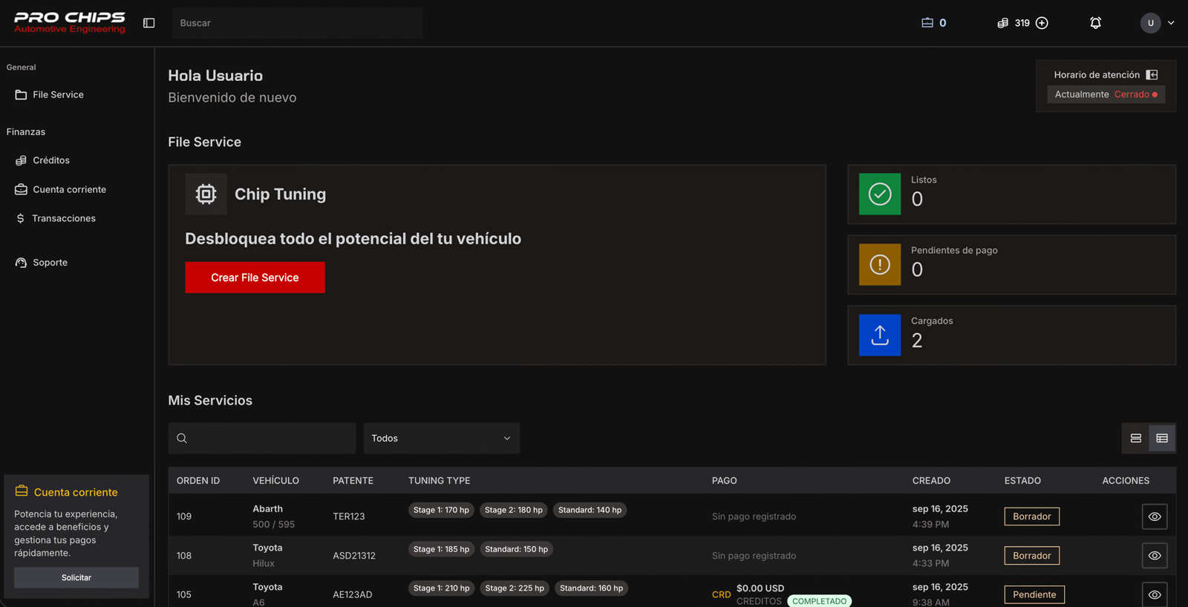Open Créditos in the sidebar

(x=51, y=160)
